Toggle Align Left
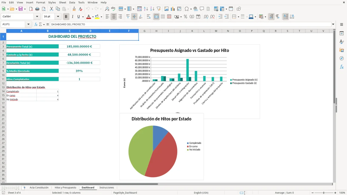Image resolution: width=347 pixels, height=195 pixels. pos(107,17)
